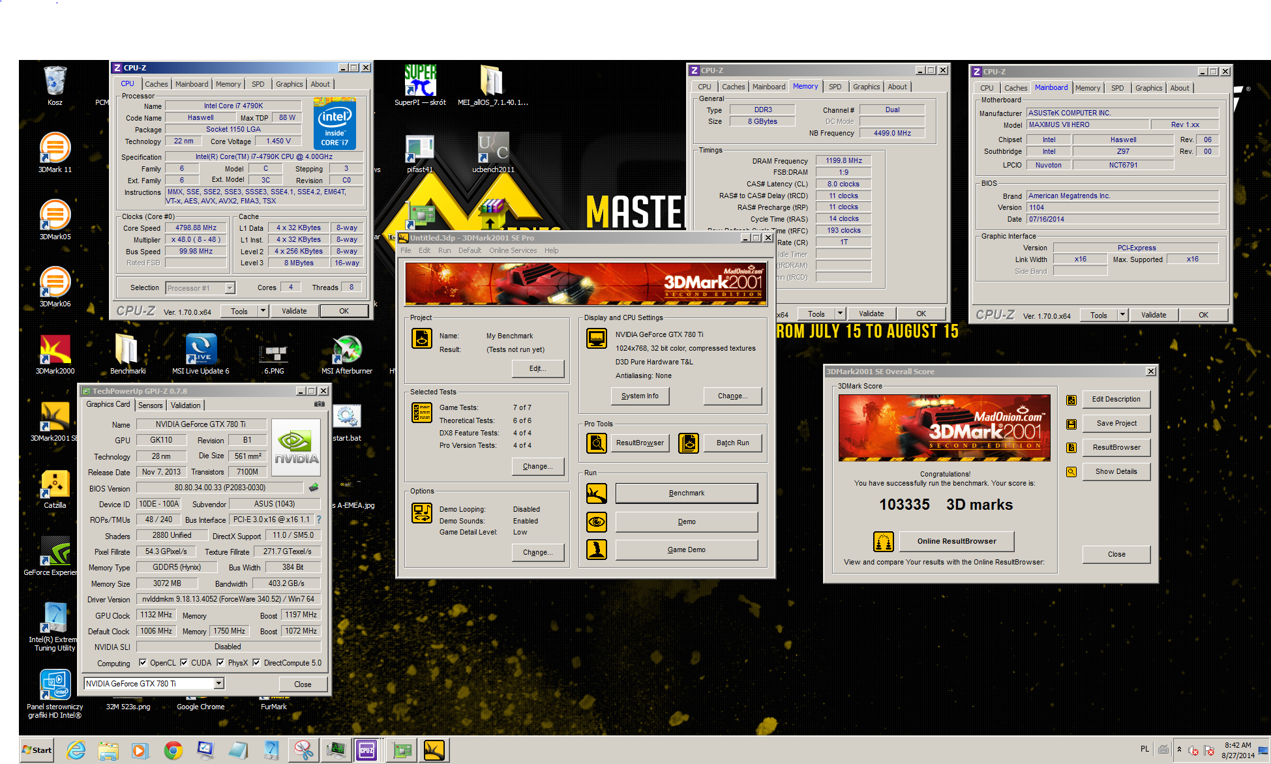Viewport: 1271px width, 764px height.
Task: Click the Game Demo joystick icon
Action: point(596,550)
